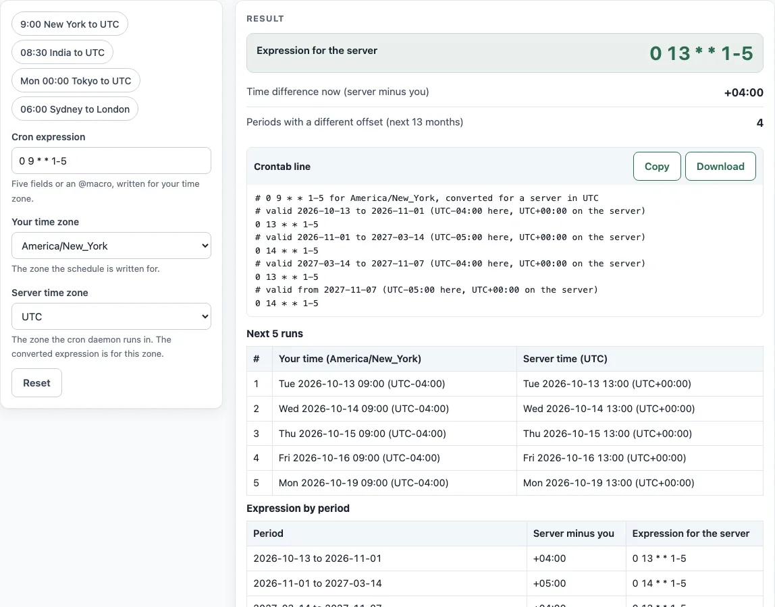Click the 'Time difference now (server minus you)' label
Screen dimensions: 775x607
[x=338, y=92]
